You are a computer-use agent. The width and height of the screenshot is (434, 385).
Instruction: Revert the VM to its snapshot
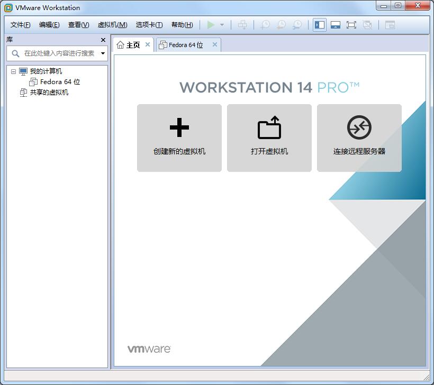coord(281,24)
